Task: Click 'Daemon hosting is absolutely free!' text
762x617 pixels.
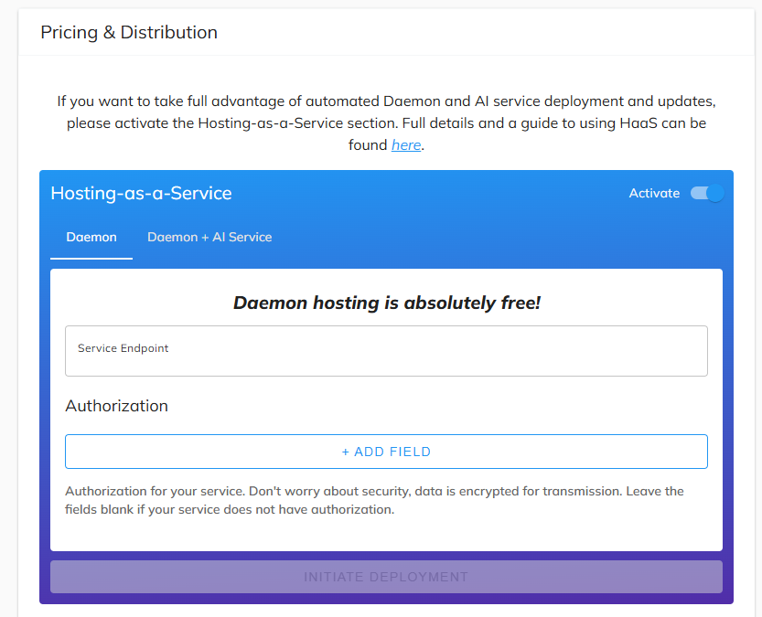Action: tap(385, 303)
